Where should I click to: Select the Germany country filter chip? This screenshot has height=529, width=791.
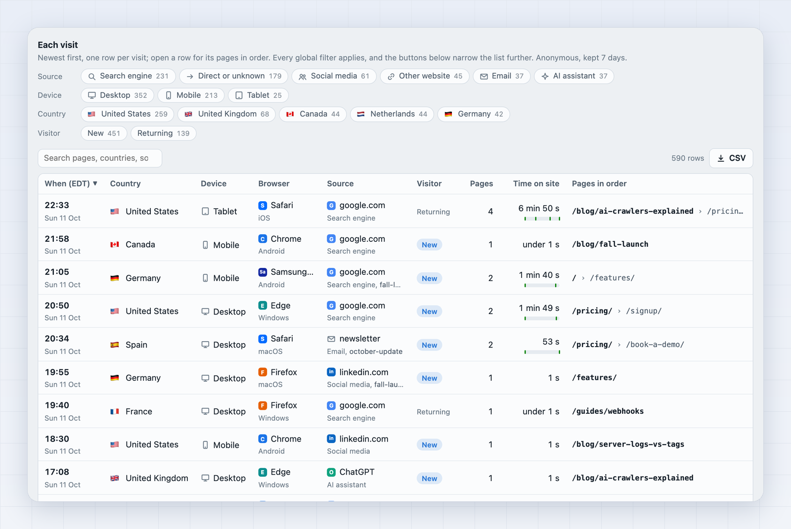[x=474, y=114]
